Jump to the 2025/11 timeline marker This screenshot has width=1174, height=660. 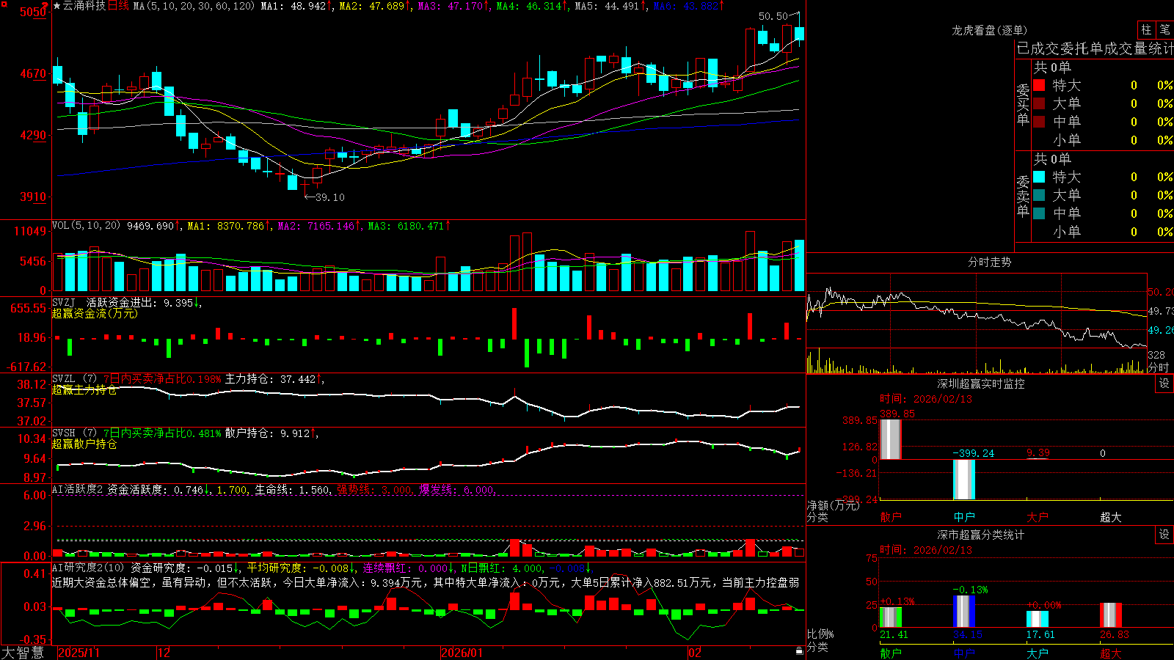tap(79, 653)
